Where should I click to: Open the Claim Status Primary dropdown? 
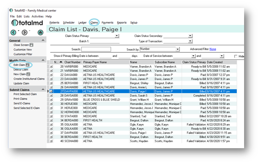[117, 36]
